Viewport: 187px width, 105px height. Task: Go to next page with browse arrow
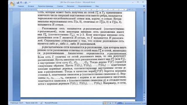tap(144, 100)
